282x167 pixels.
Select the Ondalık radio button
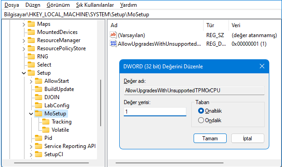coord(201,120)
